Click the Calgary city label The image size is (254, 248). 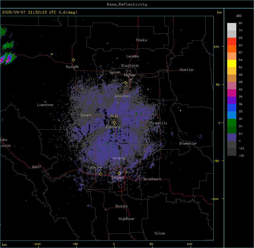point(118,178)
